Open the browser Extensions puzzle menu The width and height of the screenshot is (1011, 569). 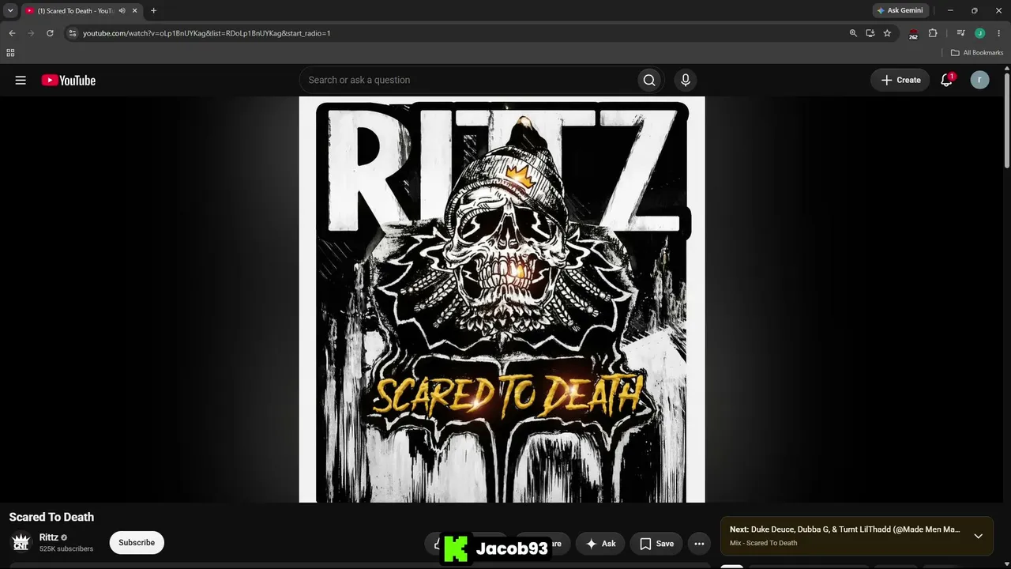(x=933, y=33)
